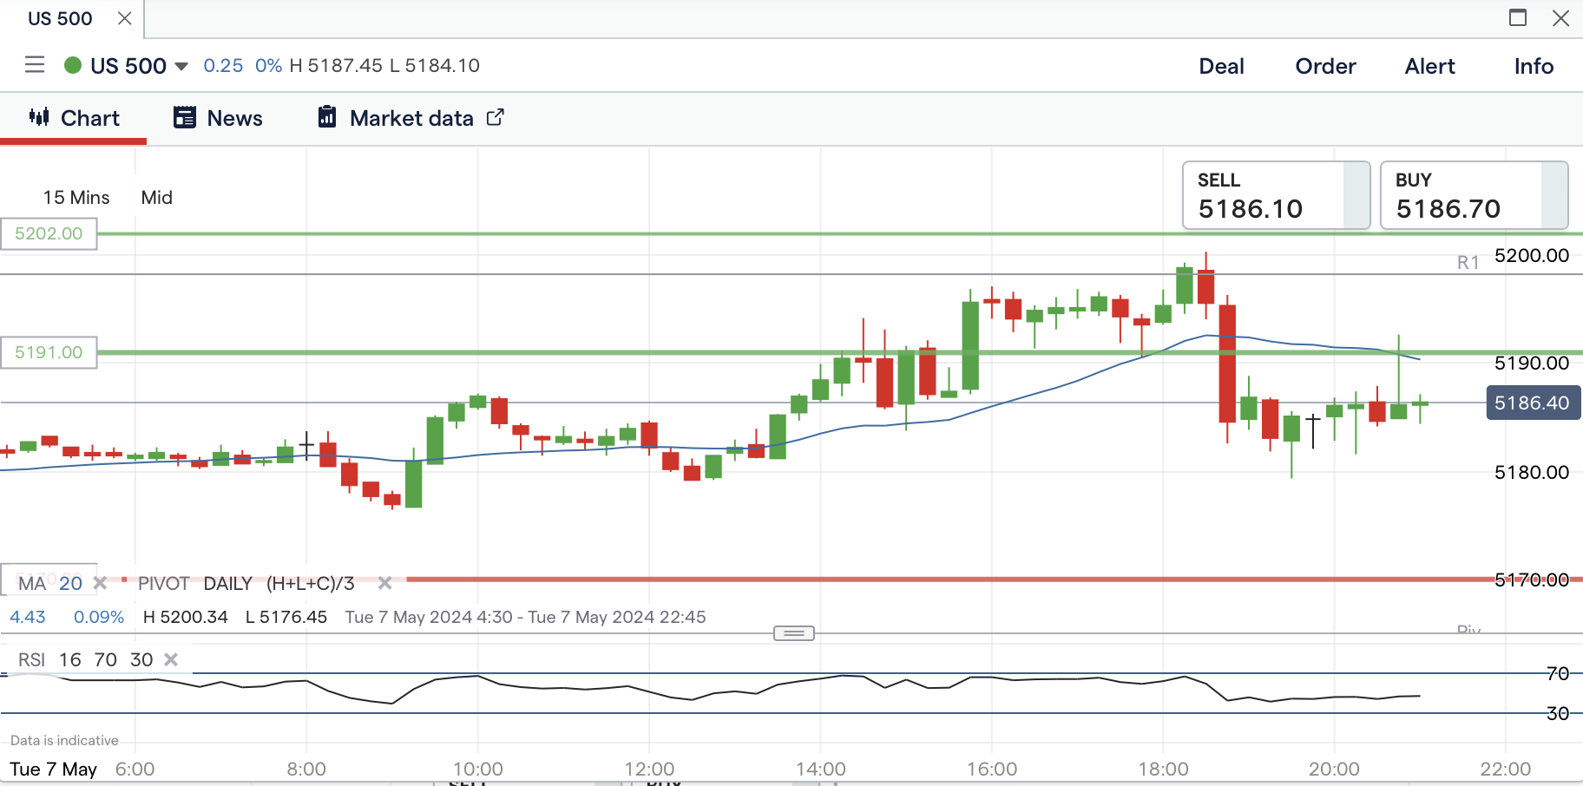Click the current price tag 5186.40
This screenshot has width=1583, height=786.
[x=1532, y=403]
